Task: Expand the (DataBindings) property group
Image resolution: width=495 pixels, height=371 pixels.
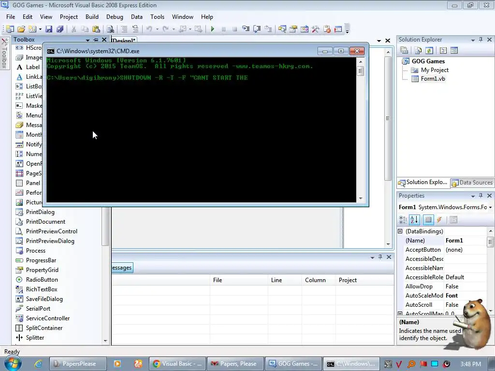Action: (x=400, y=231)
